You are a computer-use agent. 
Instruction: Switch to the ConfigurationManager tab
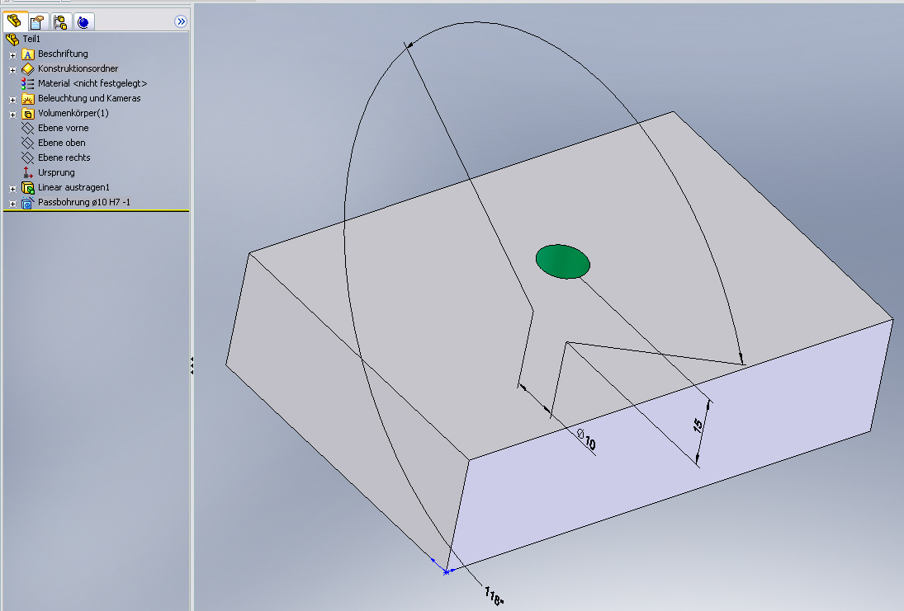point(60,22)
